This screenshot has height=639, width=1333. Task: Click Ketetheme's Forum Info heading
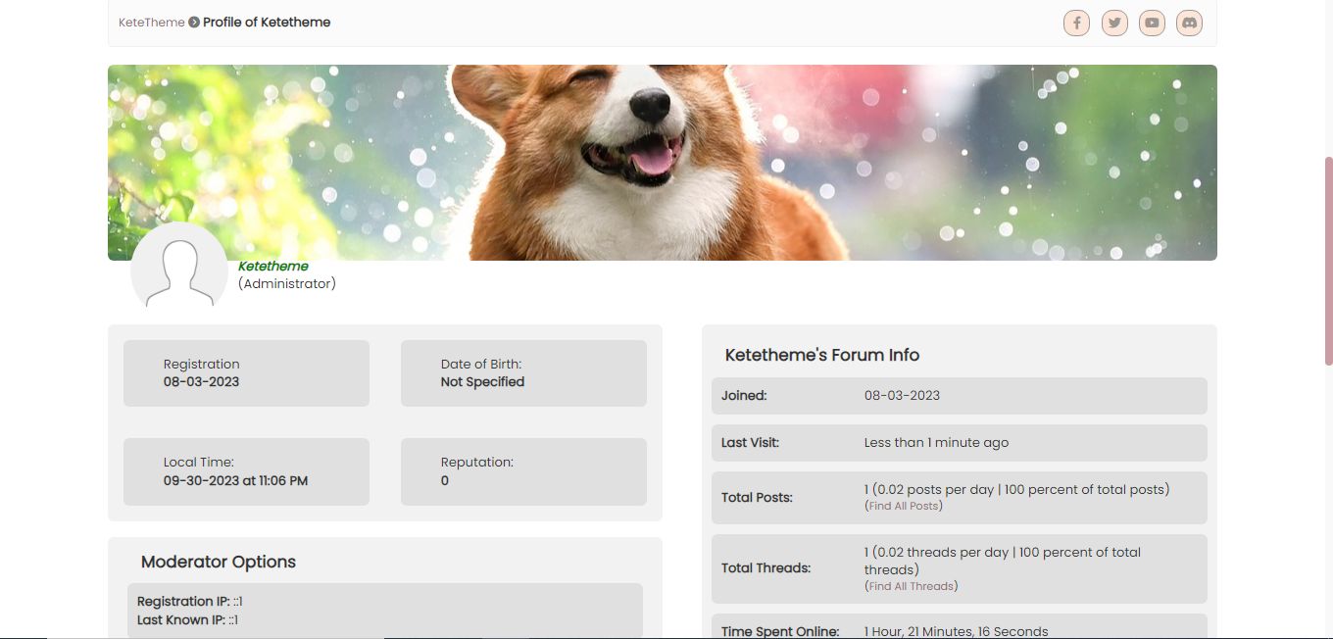(x=822, y=355)
